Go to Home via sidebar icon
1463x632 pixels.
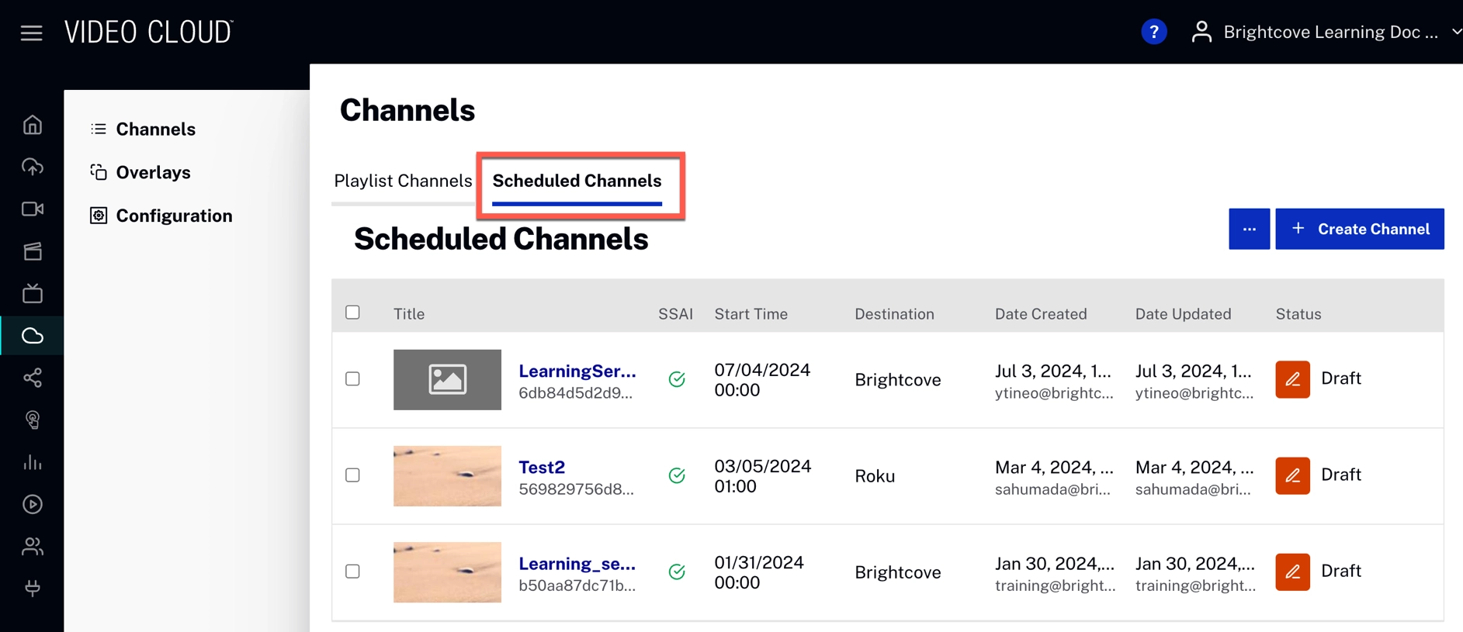[x=33, y=125]
